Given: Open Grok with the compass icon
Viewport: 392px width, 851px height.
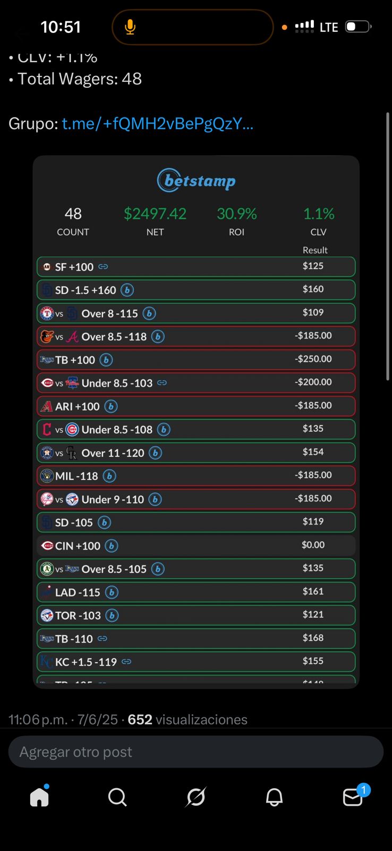Looking at the screenshot, I should [x=196, y=797].
